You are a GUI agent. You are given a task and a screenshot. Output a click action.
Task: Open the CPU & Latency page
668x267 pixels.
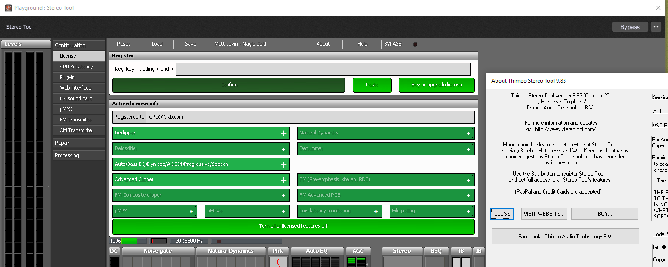pyautogui.click(x=79, y=67)
